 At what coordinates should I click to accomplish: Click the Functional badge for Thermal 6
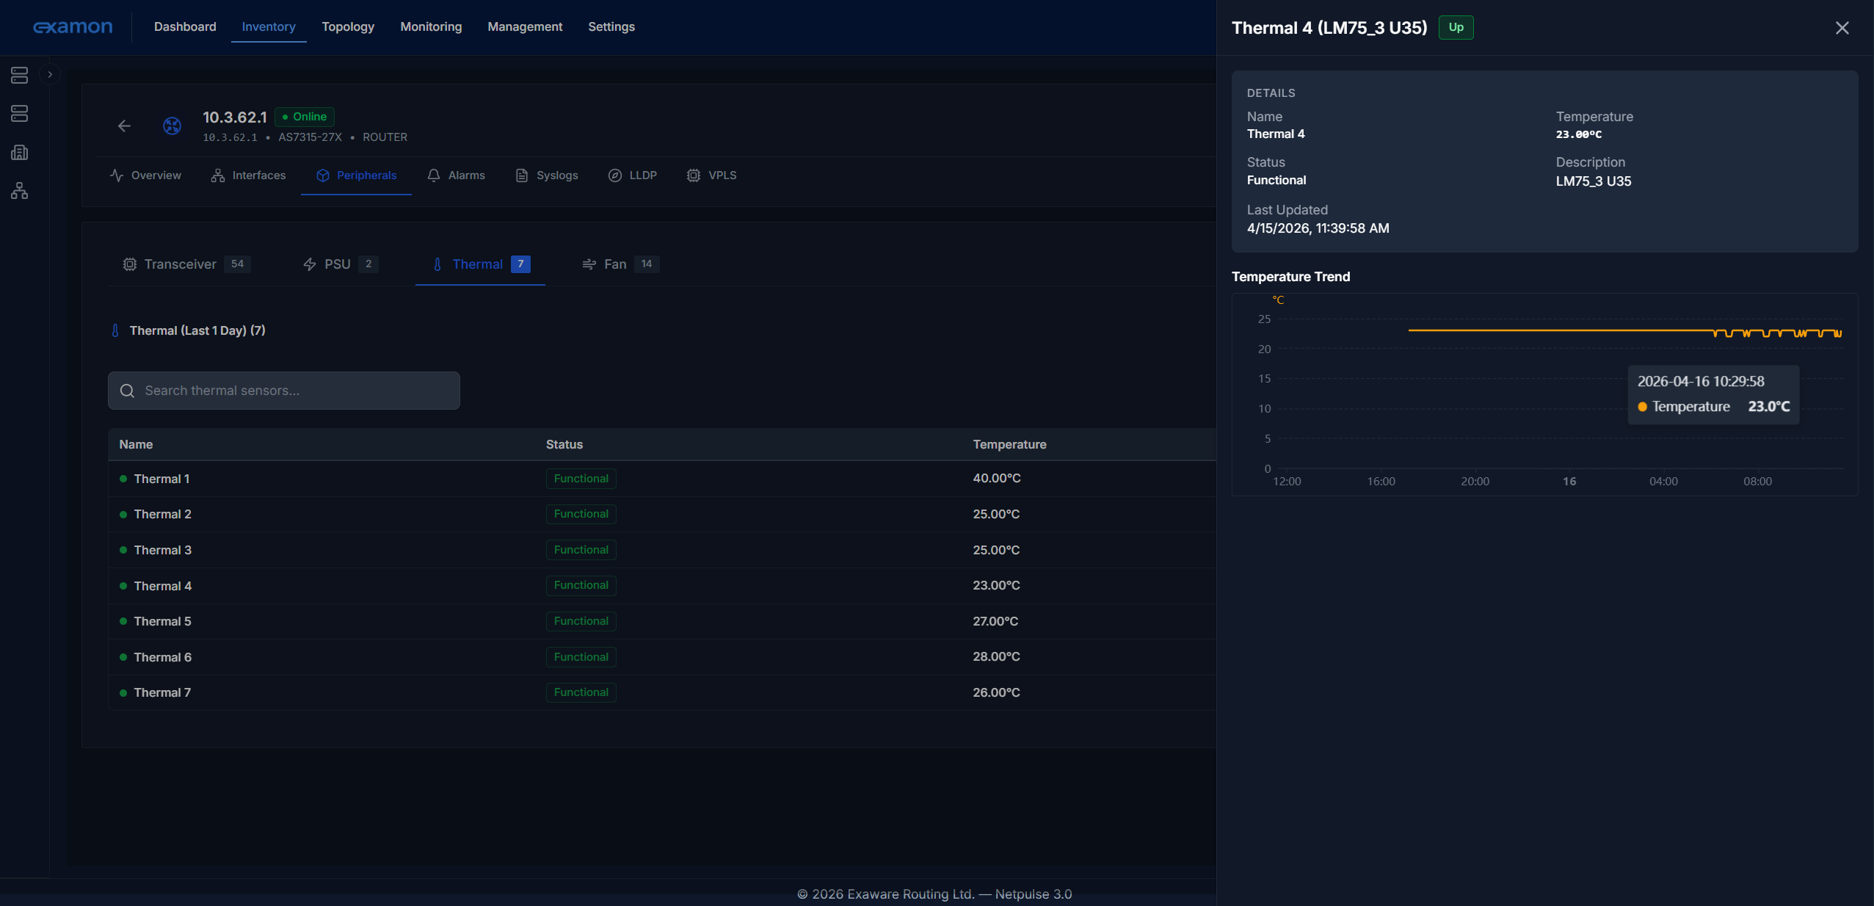pyautogui.click(x=580, y=656)
